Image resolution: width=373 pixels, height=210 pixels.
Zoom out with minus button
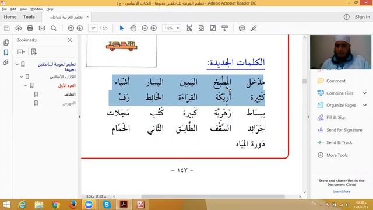pyautogui.click(x=145, y=28)
